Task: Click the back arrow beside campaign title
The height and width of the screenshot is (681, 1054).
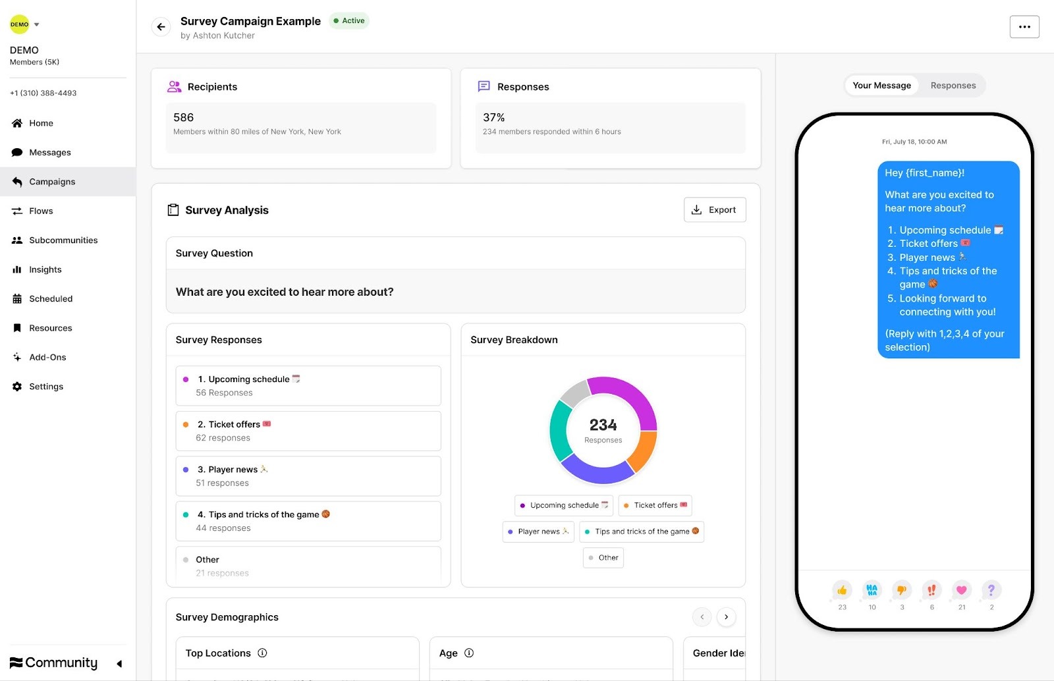Action: (x=161, y=27)
